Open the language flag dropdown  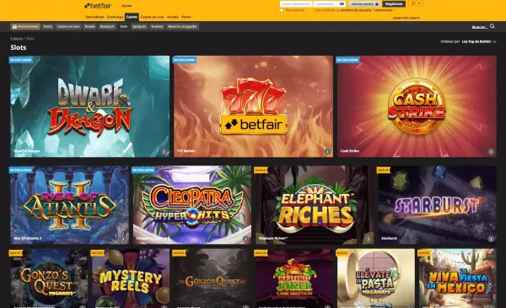[x=416, y=3]
